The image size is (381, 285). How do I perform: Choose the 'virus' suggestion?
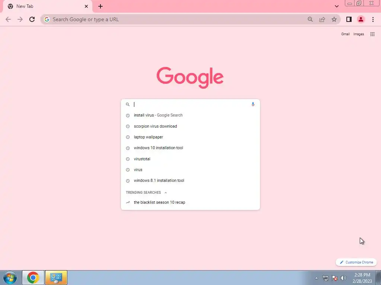pos(190,170)
